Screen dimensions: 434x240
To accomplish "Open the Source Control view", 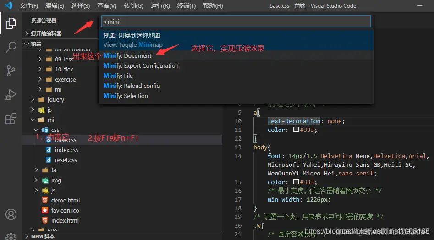I will (11, 71).
